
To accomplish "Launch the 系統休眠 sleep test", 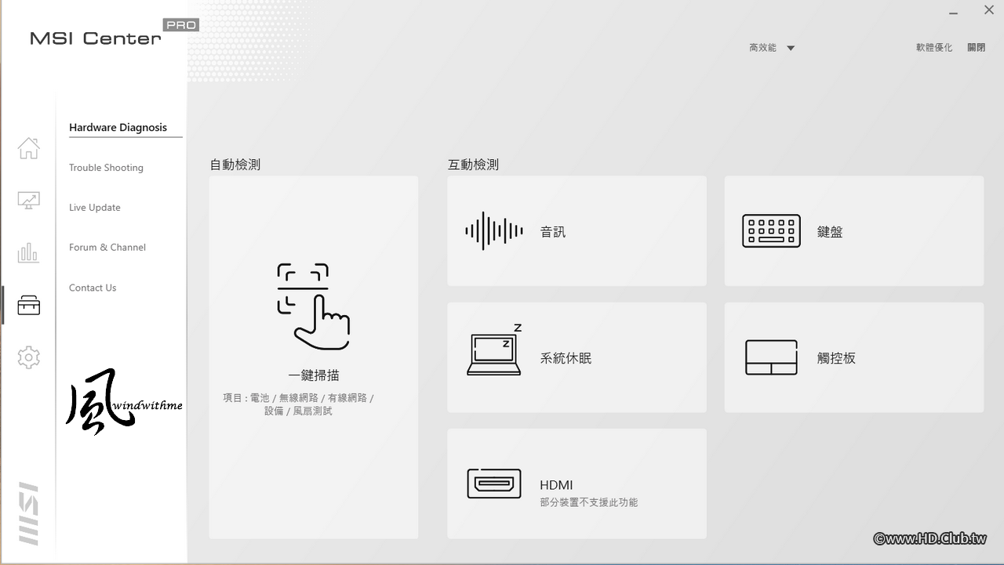I will point(577,357).
